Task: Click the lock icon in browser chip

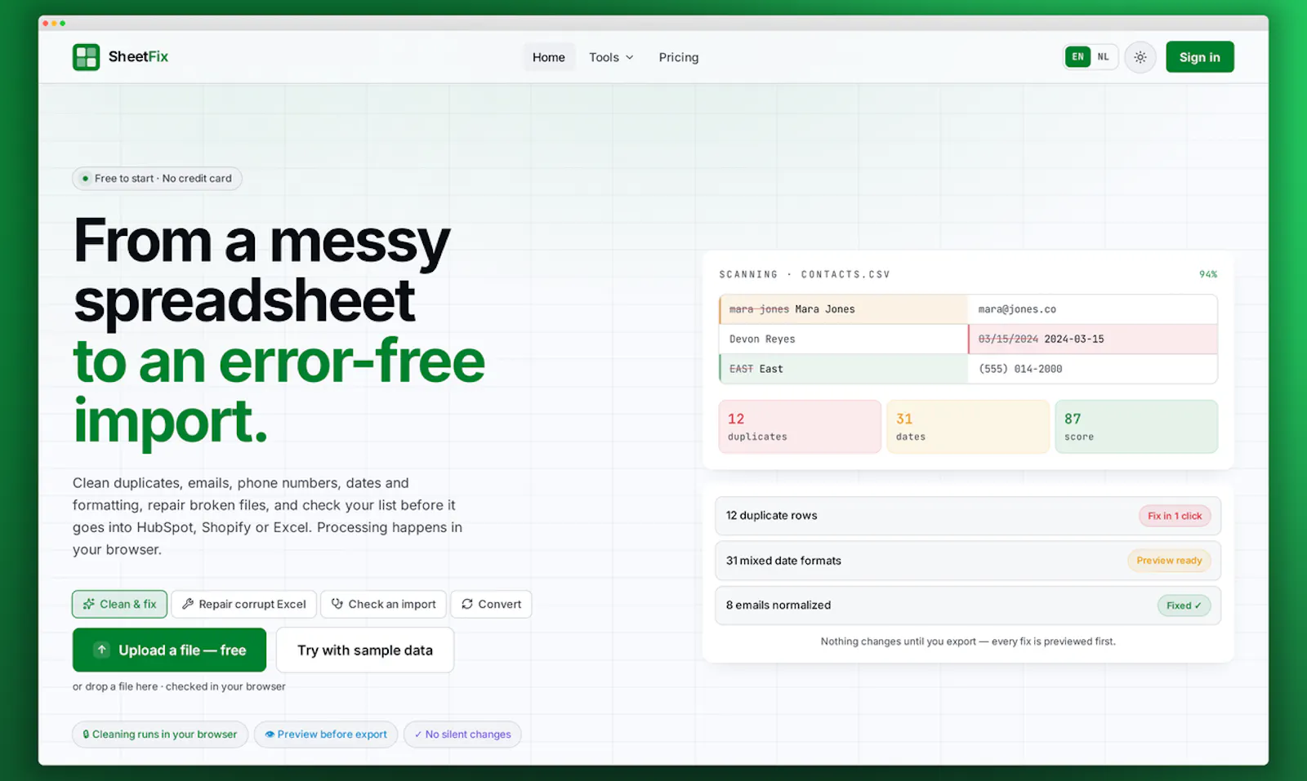Action: pyautogui.click(x=86, y=734)
